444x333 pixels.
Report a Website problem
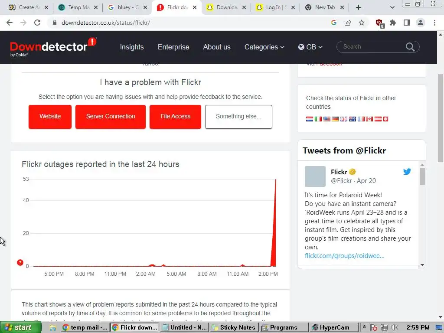click(x=50, y=117)
